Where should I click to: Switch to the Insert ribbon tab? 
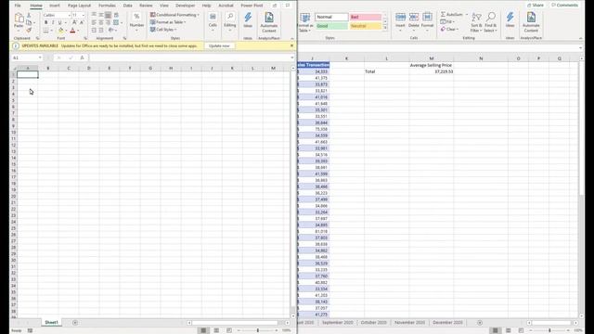55,6
